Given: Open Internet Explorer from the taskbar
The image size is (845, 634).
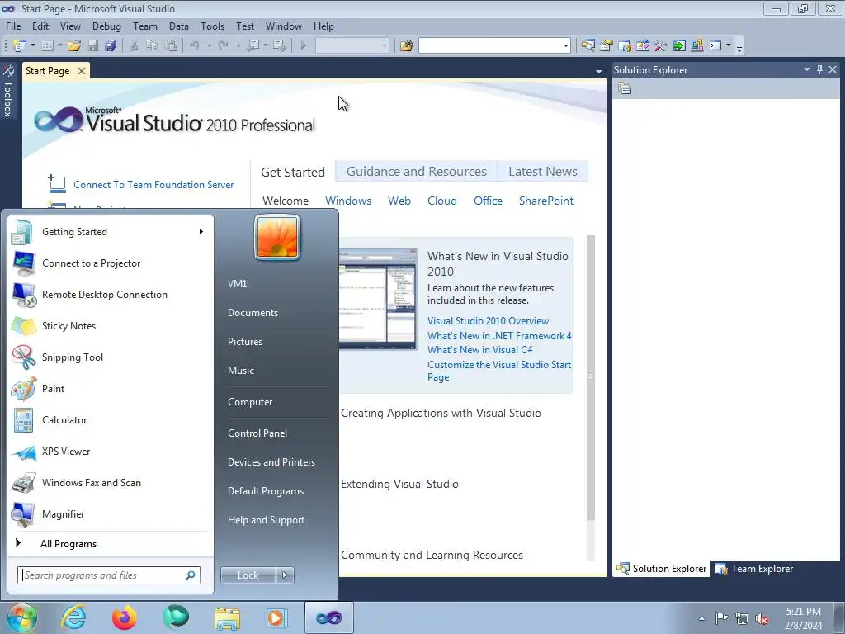Looking at the screenshot, I should pyautogui.click(x=73, y=617).
